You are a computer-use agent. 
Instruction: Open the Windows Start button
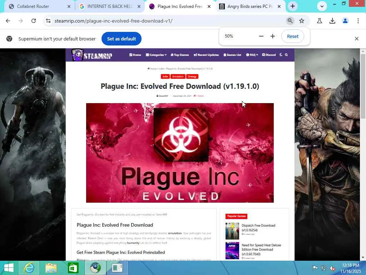tap(9, 268)
